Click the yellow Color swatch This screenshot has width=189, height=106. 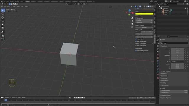click(x=144, y=14)
